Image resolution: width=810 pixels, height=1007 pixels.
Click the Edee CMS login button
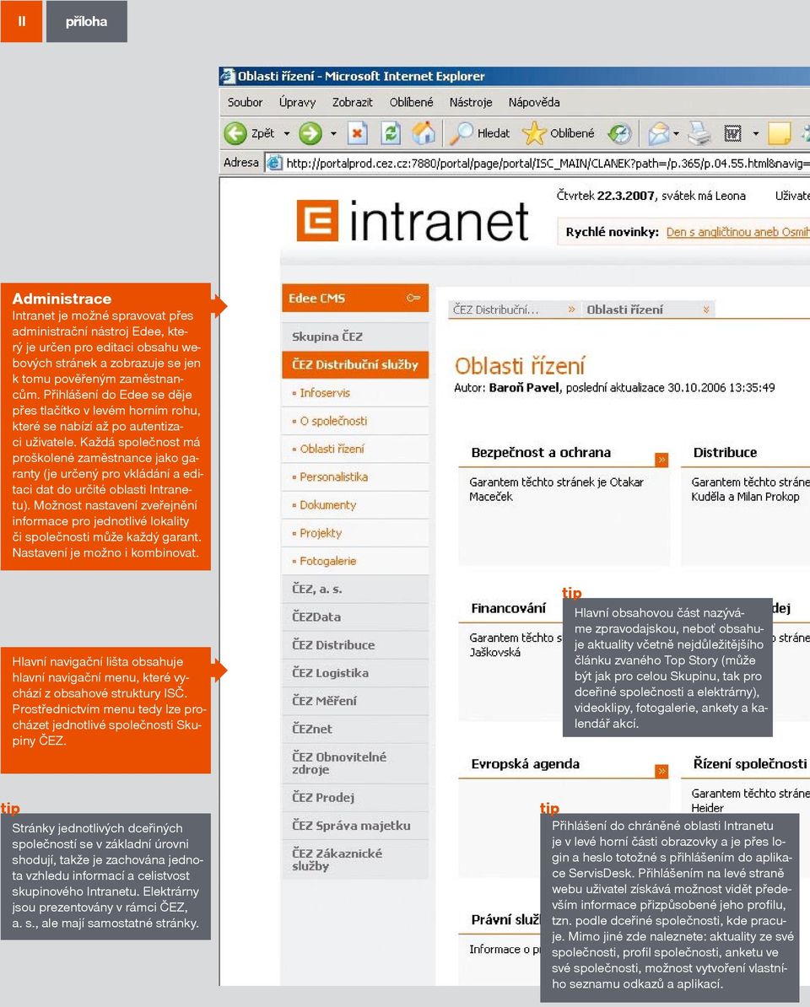355,298
